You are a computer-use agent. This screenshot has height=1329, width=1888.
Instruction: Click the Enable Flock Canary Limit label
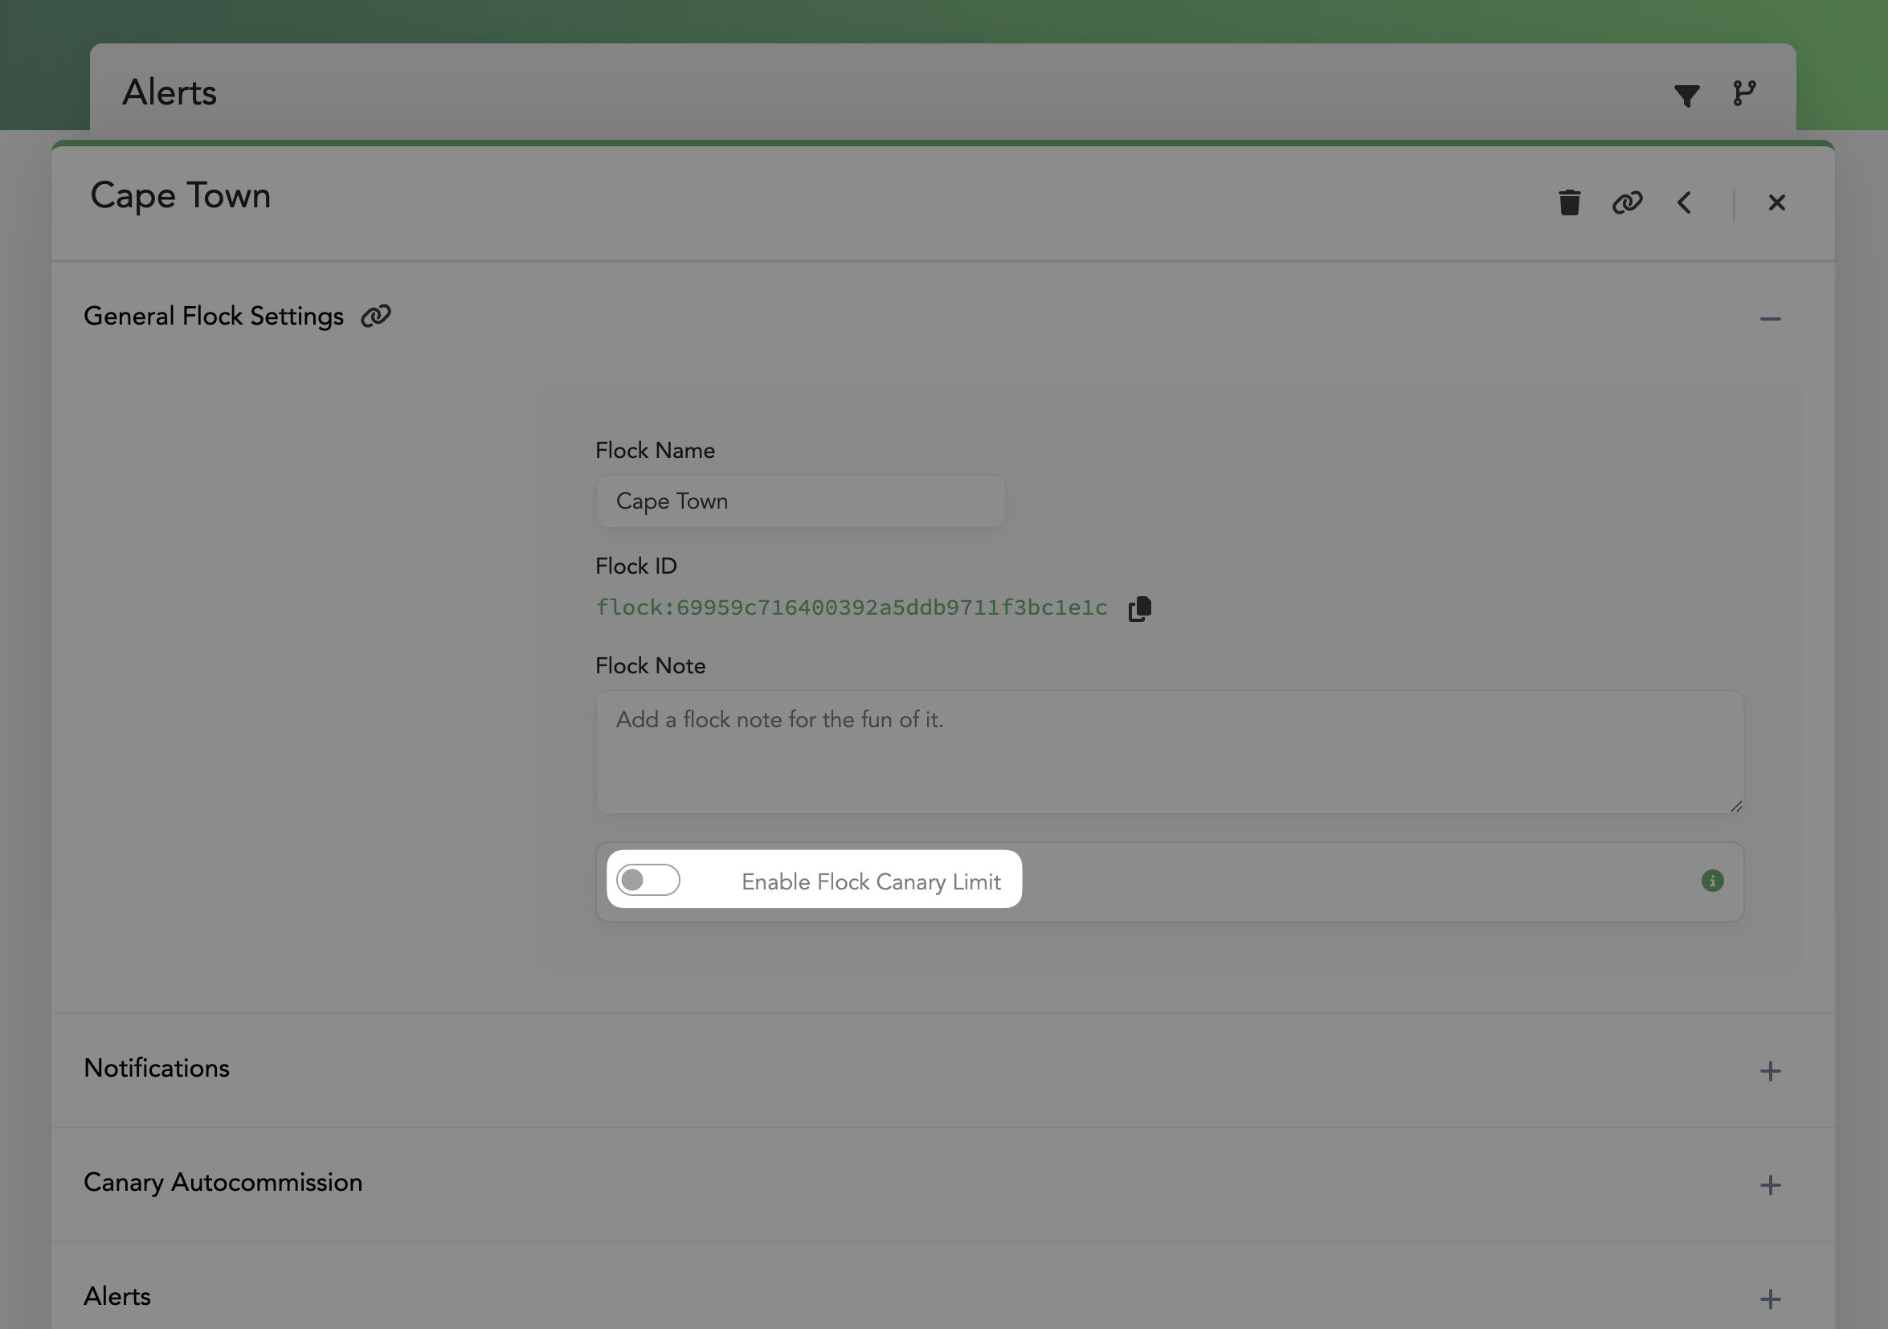(870, 881)
